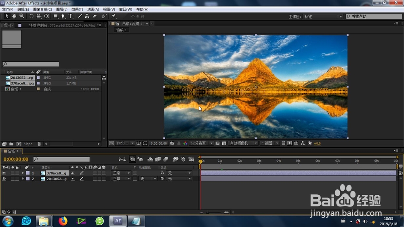Toggle preserve transparency for layer 2
The width and height of the screenshot is (404, 227).
click(x=135, y=179)
